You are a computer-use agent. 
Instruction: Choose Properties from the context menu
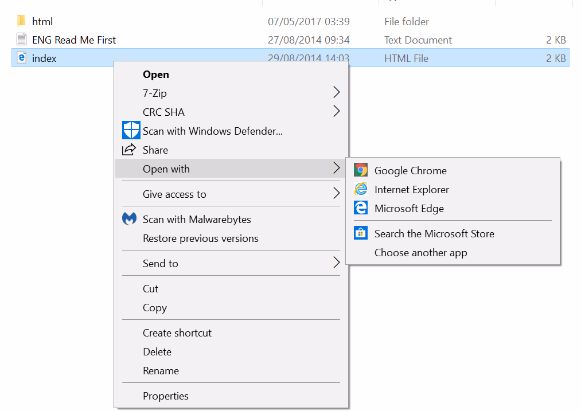[x=166, y=396]
